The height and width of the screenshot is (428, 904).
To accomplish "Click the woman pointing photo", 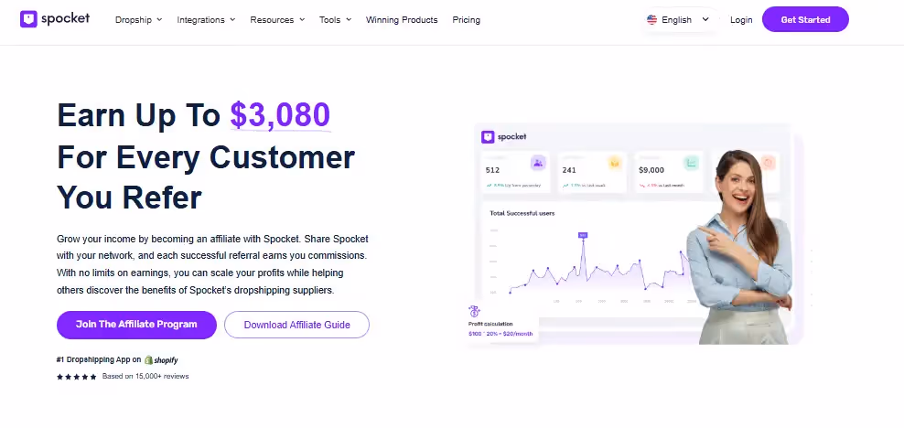I will [741, 248].
